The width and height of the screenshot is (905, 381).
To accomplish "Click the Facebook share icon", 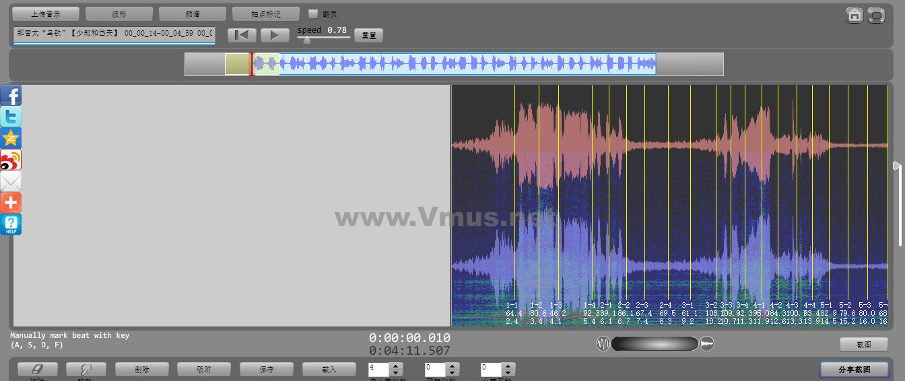I will [x=11, y=95].
